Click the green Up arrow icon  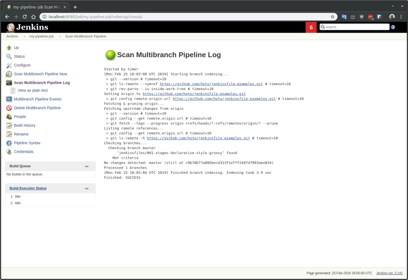[x=9, y=48]
